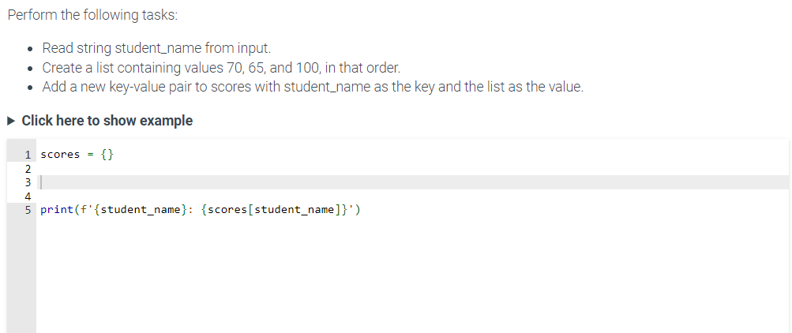This screenshot has height=333, width=792.
Task: Click line number 3 in the gutter
Action: (x=28, y=182)
